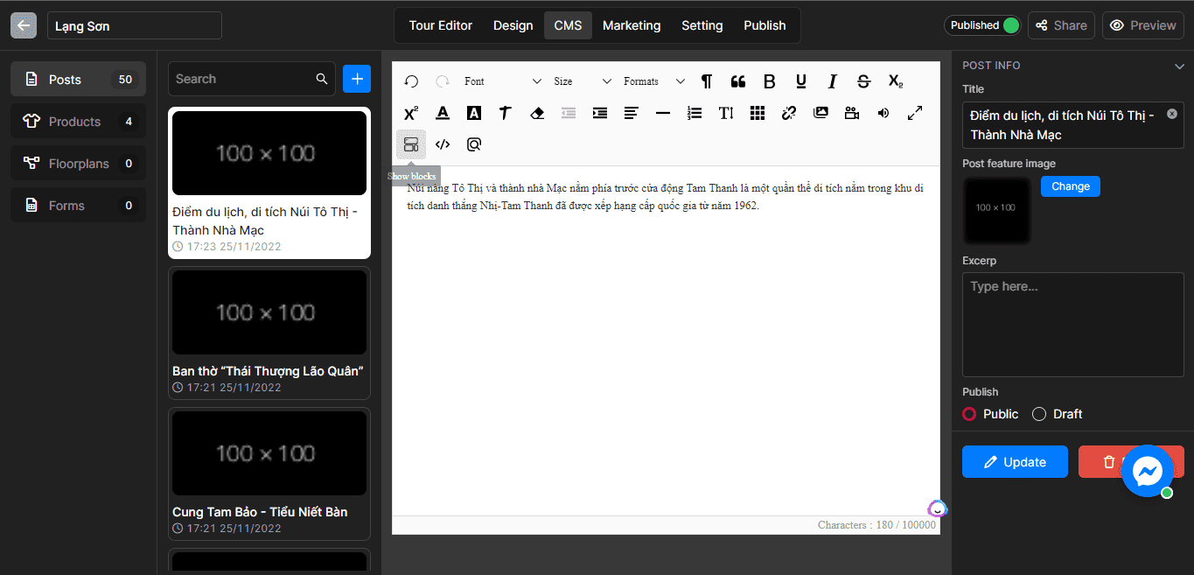Image resolution: width=1194 pixels, height=575 pixels.
Task: Click the insert video camera icon
Action: (851, 113)
